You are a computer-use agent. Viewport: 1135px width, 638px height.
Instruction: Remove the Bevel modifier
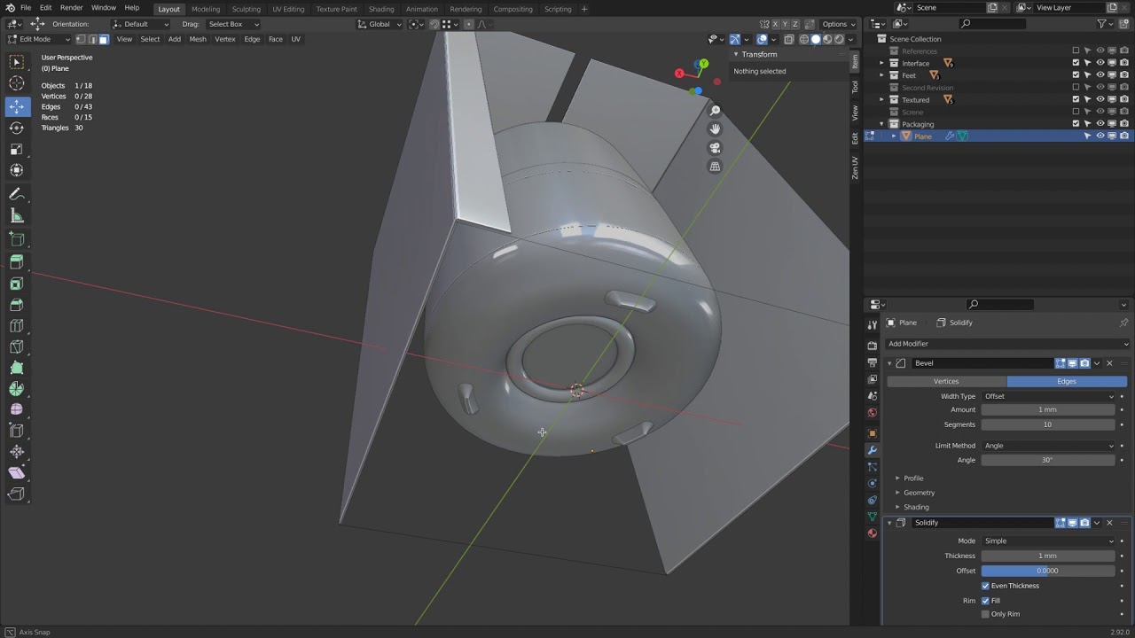click(1109, 363)
